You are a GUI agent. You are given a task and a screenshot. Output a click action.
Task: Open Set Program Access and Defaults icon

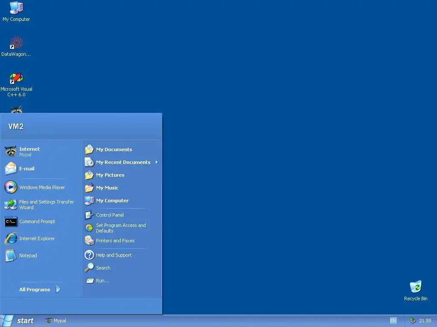click(x=89, y=228)
